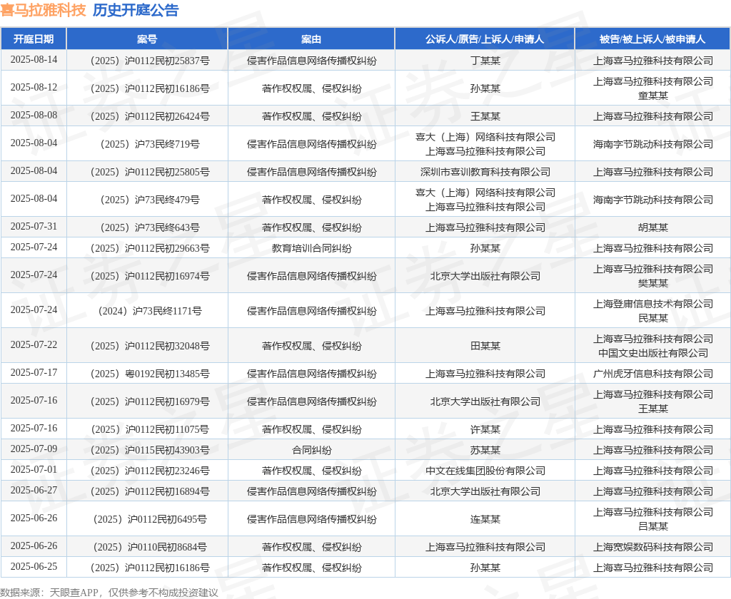Image resolution: width=731 pixels, height=599 pixels.
Task: Click defendant 王某某 in the 沪0112民初16979号 row
Action: point(652,409)
